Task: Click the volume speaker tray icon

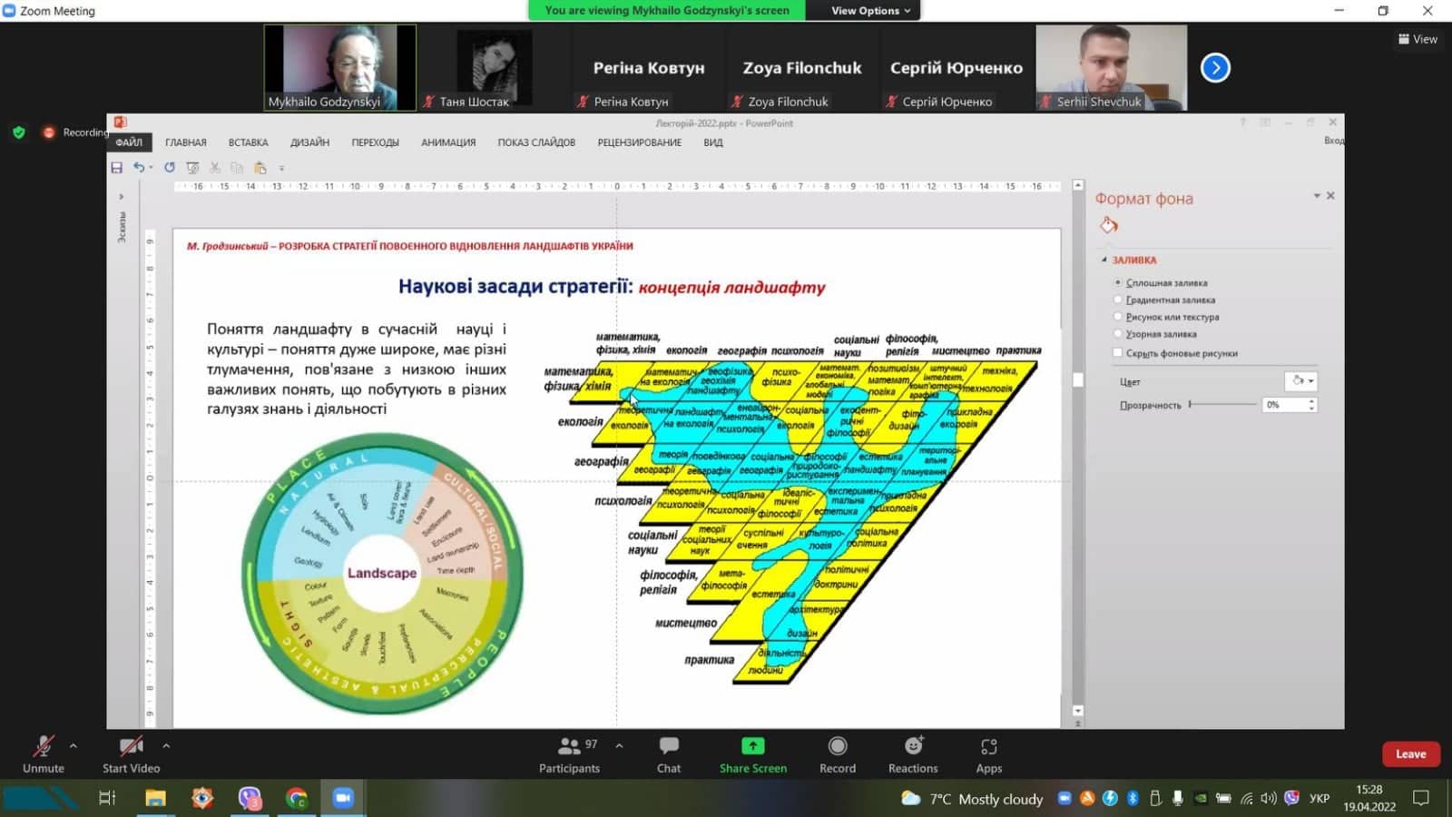Action: (x=1268, y=798)
